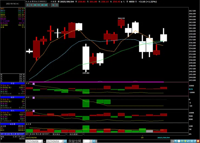Click the SMA10 legend row
Screen dimensions: 200x143
[13, 11]
